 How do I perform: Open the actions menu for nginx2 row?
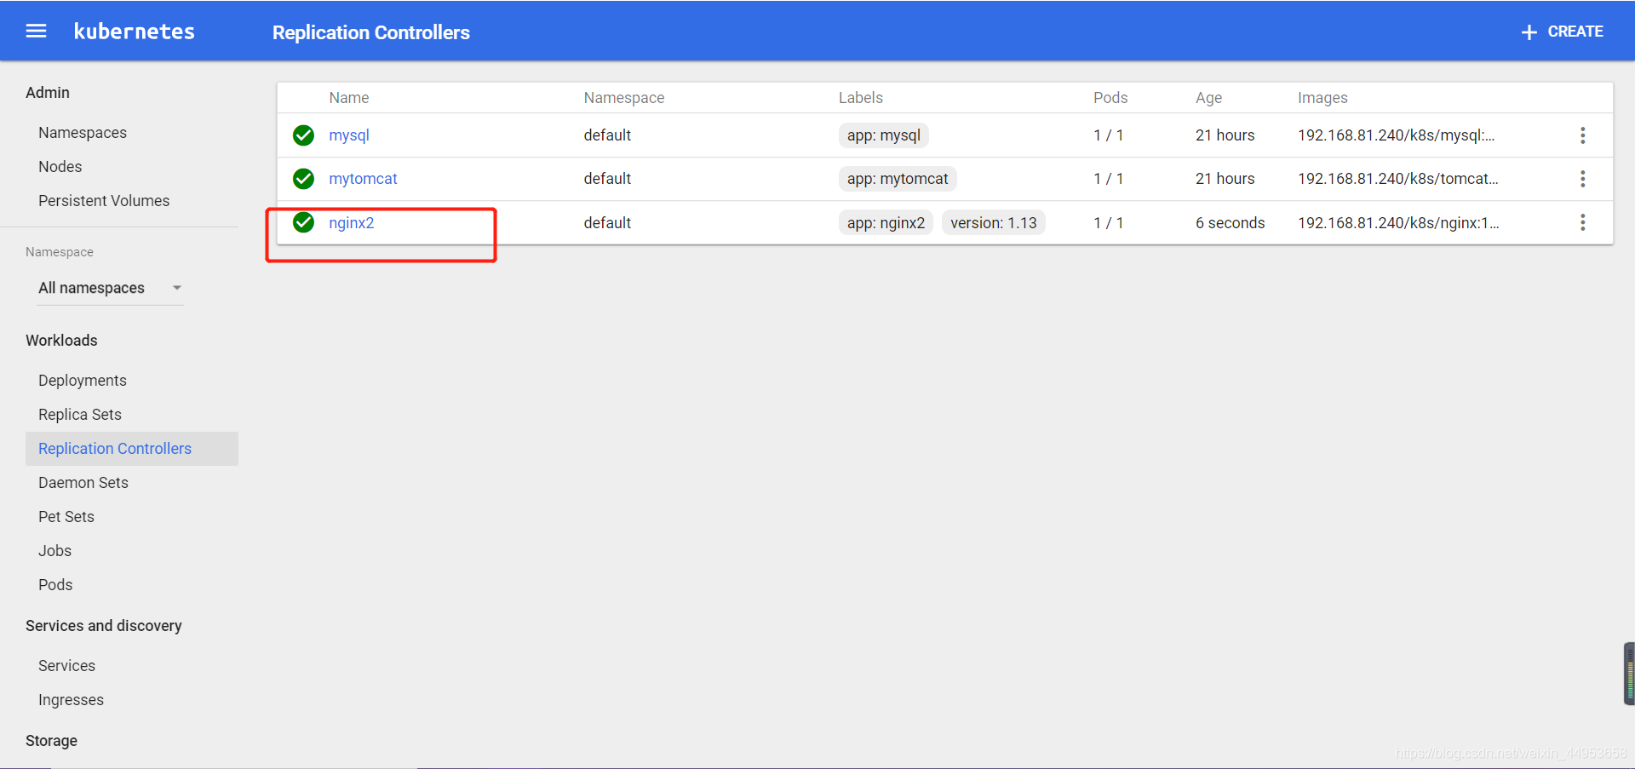pos(1582,222)
